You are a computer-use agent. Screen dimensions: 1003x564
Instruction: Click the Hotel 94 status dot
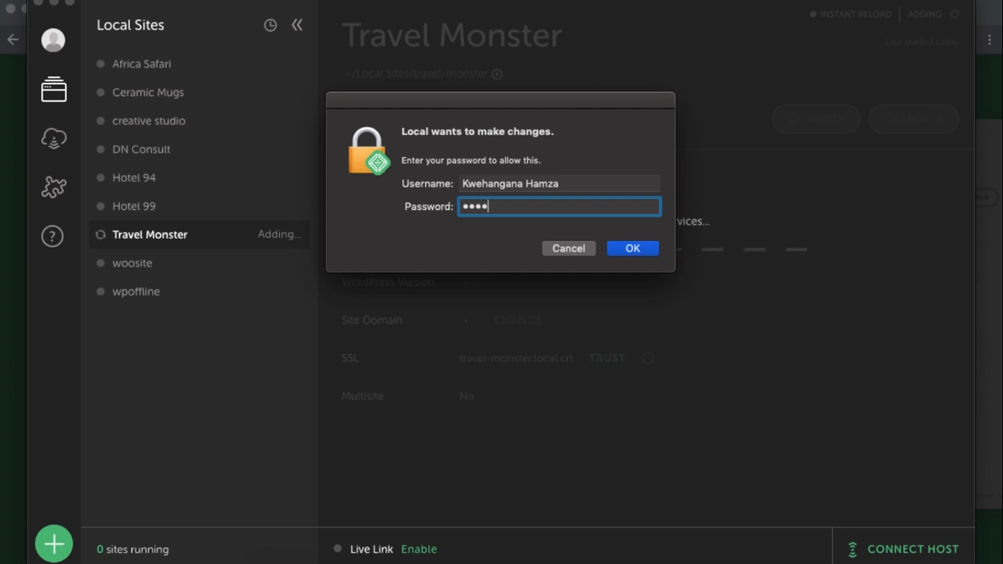point(101,178)
